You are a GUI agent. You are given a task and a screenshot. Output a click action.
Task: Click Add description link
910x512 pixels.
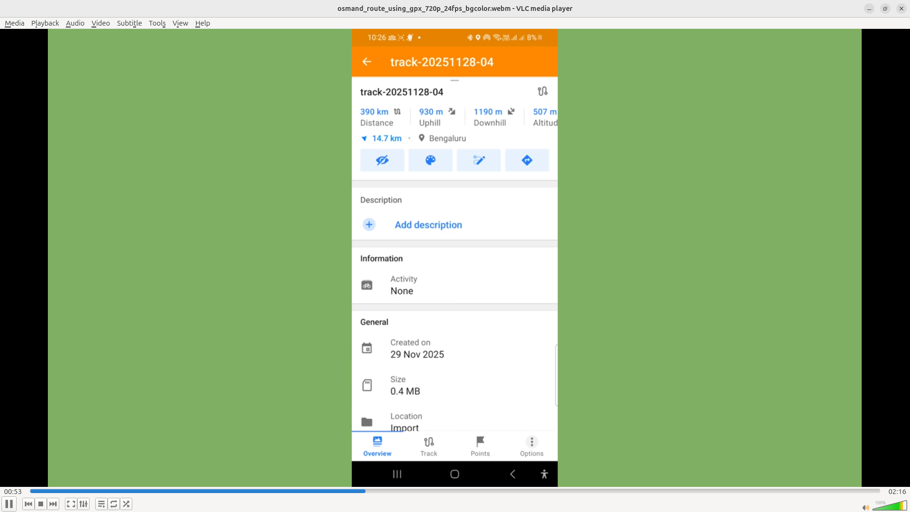coord(428,225)
